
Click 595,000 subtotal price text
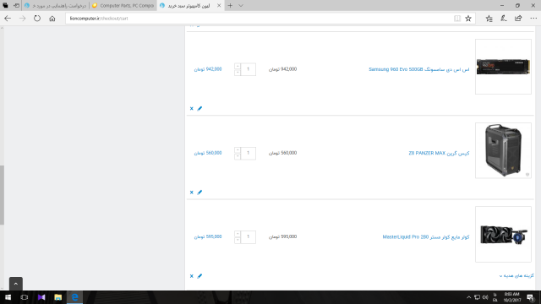tap(208, 236)
